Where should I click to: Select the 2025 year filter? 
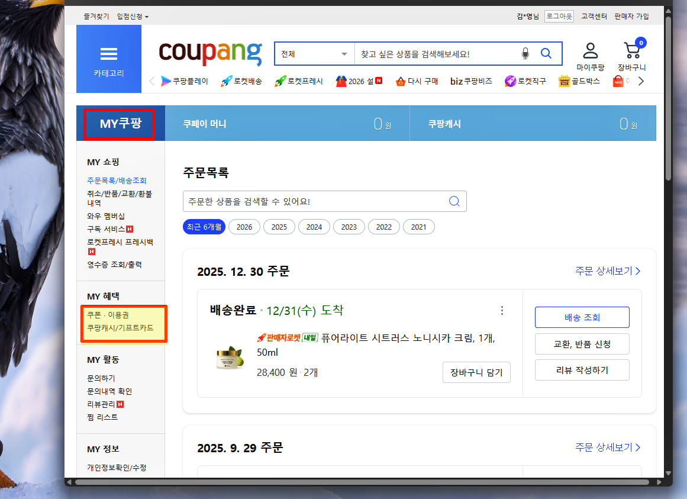pyautogui.click(x=279, y=227)
